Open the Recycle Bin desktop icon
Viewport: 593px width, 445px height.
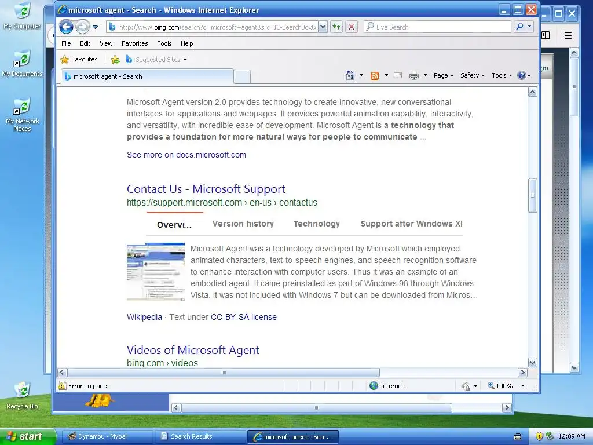[x=23, y=396]
